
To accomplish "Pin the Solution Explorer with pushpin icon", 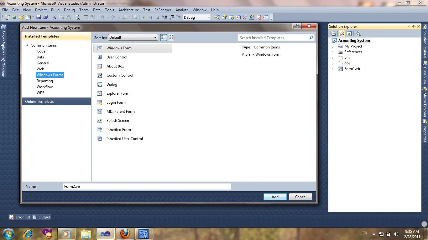I will (414, 27).
